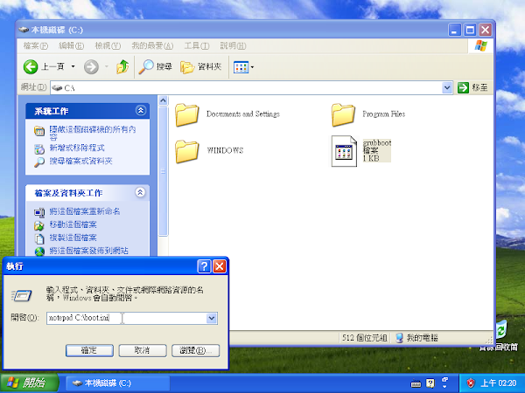
Task: Click the add or remove programs icon
Action: 39,148
